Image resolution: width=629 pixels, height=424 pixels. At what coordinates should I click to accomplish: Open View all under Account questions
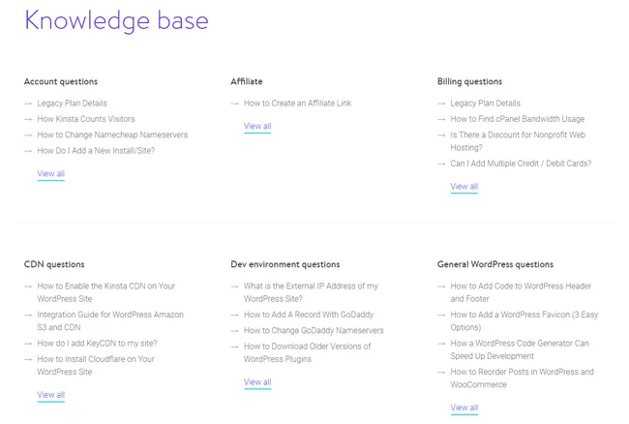50,174
